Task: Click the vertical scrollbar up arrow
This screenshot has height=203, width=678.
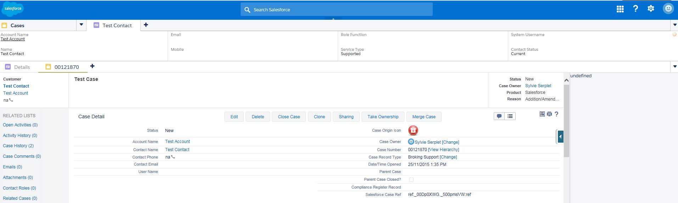Action: point(566,80)
